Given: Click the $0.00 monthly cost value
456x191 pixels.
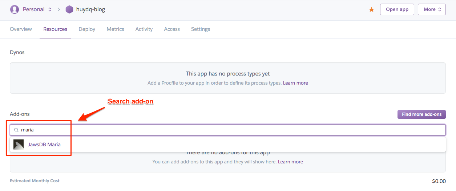Looking at the screenshot, I should tap(439, 181).
